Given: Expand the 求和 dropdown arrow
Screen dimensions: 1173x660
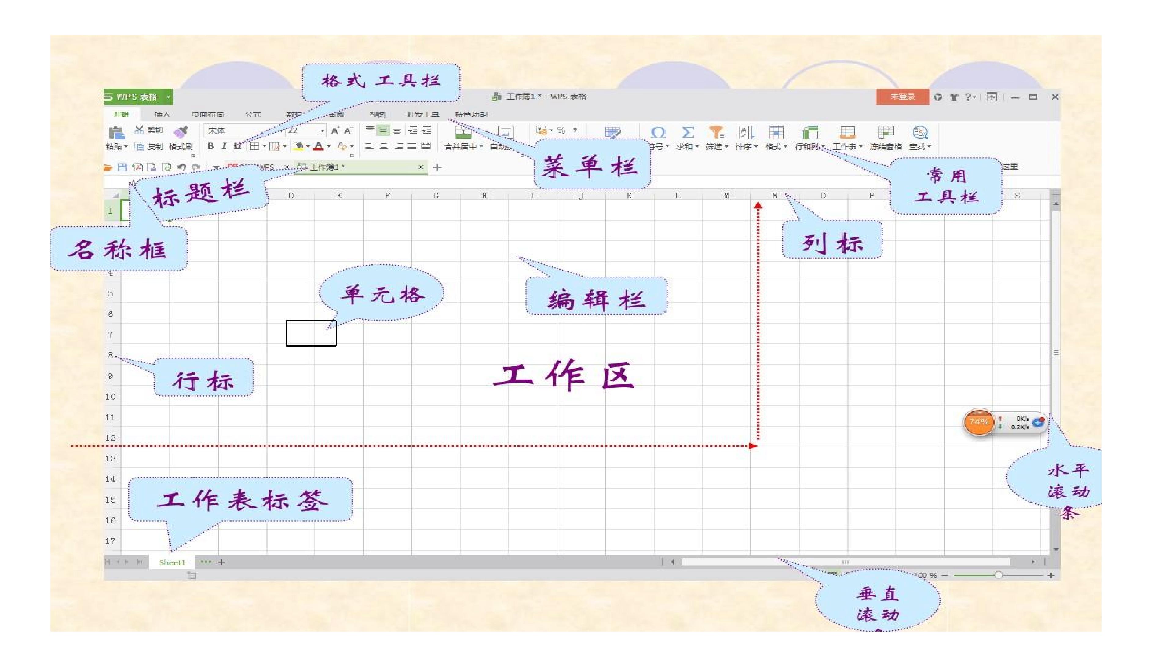Looking at the screenshot, I should coord(697,147).
